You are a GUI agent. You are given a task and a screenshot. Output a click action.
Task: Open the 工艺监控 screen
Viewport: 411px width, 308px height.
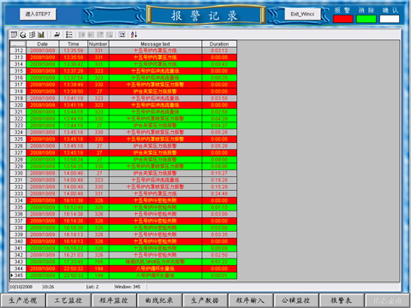(68, 300)
